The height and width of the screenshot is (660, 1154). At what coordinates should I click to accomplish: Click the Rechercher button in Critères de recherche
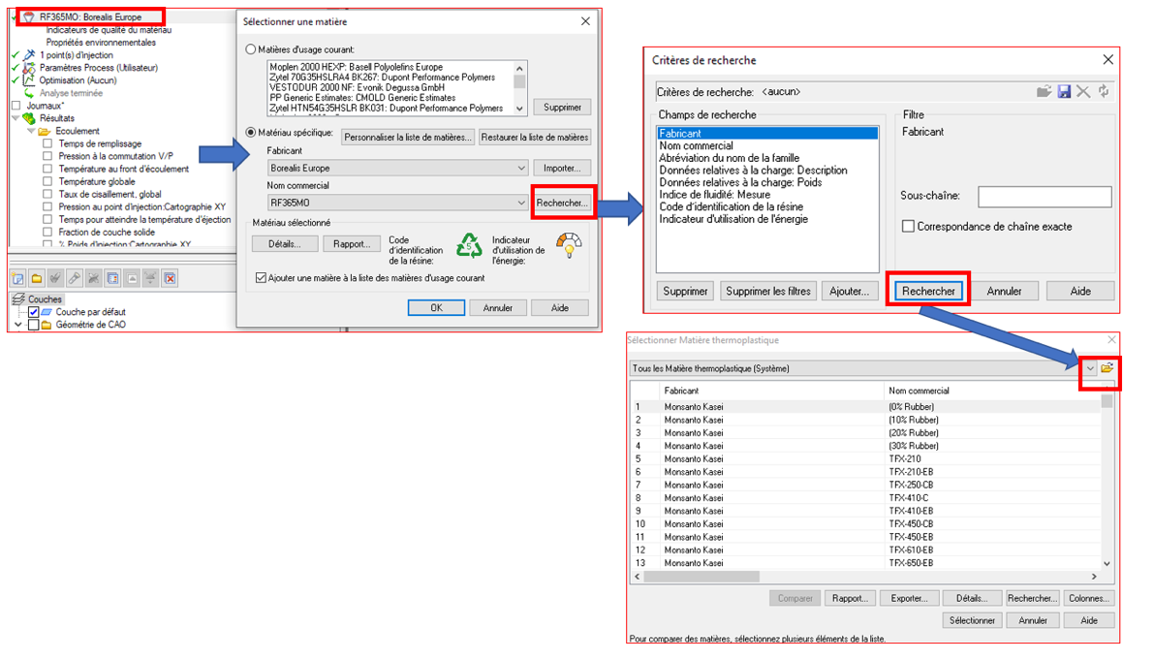point(928,291)
